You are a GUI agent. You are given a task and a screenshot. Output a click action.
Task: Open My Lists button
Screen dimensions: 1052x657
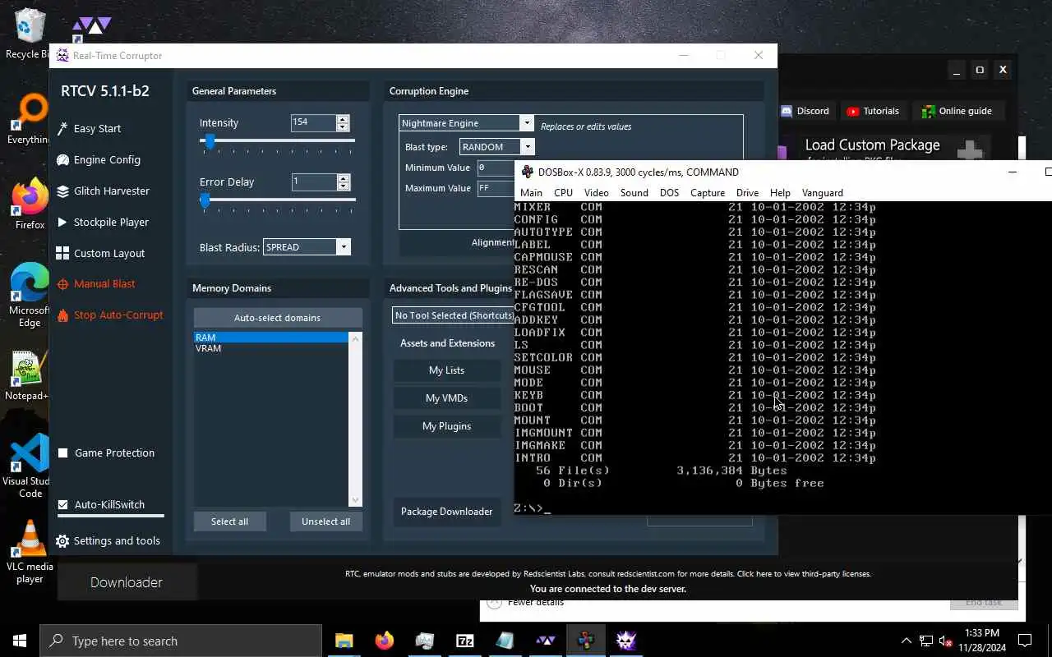[446, 370]
